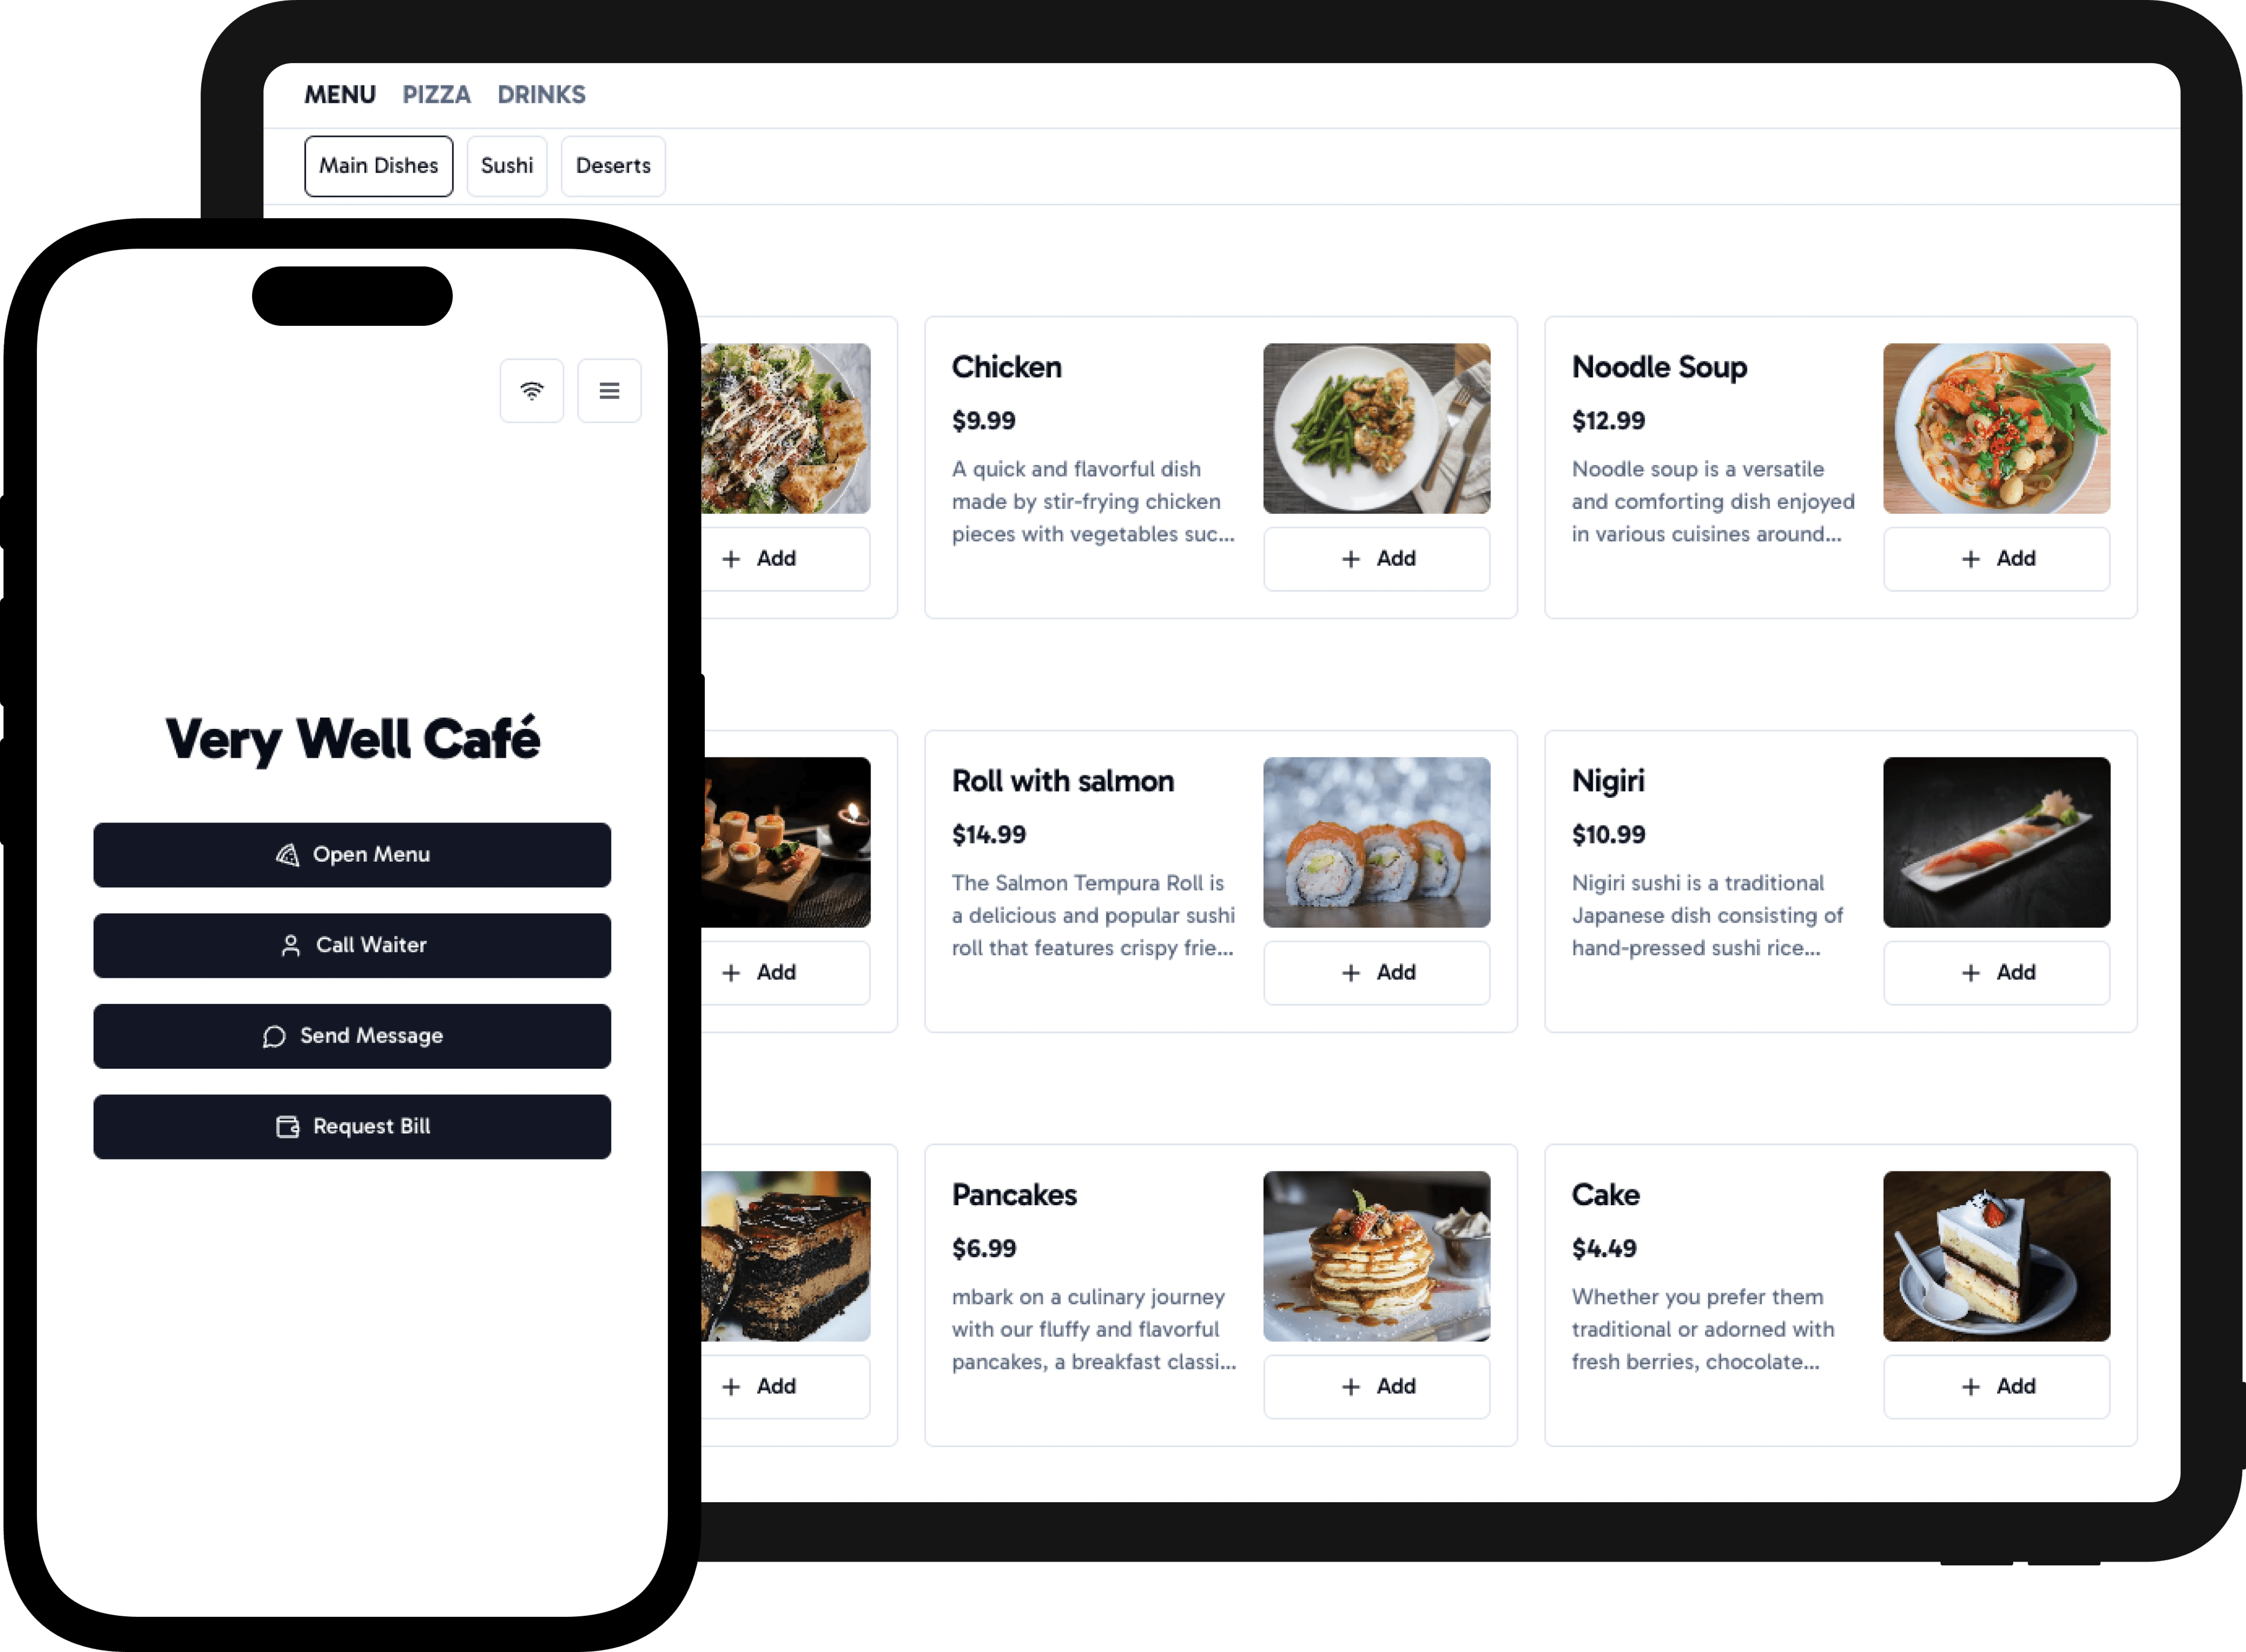Select the Deserts category tab

coord(612,166)
